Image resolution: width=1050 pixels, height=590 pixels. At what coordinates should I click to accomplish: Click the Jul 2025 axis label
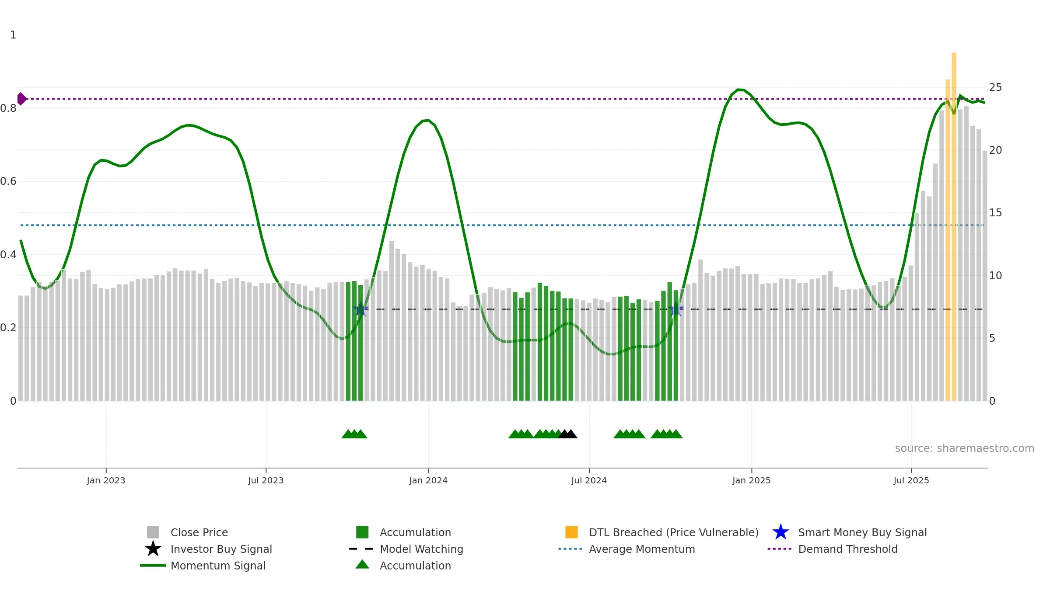pos(911,481)
